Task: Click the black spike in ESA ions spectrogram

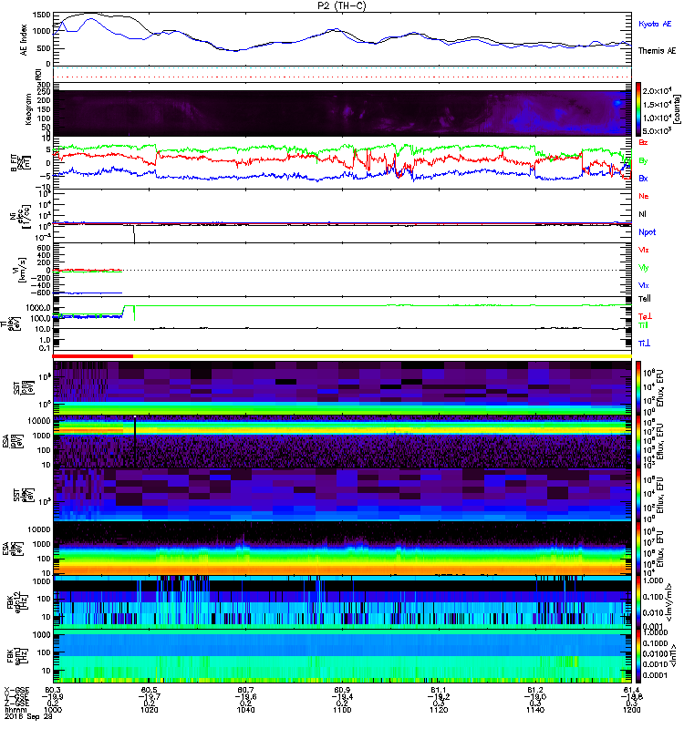Action: point(135,440)
